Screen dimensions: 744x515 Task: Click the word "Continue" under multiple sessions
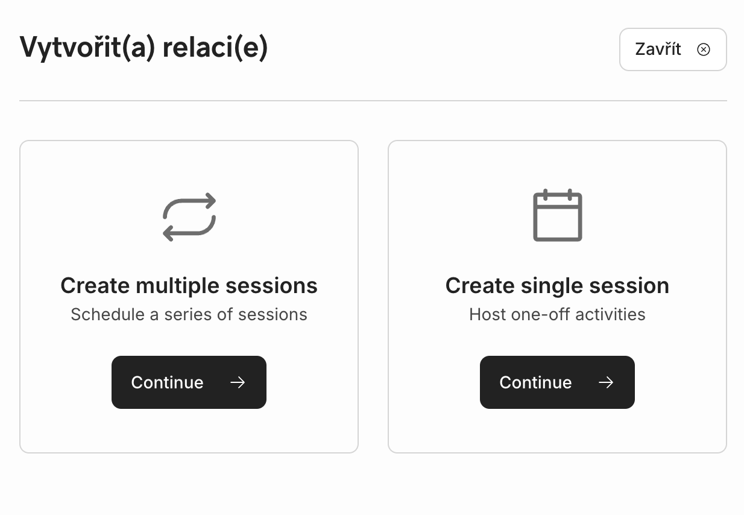coord(167,382)
